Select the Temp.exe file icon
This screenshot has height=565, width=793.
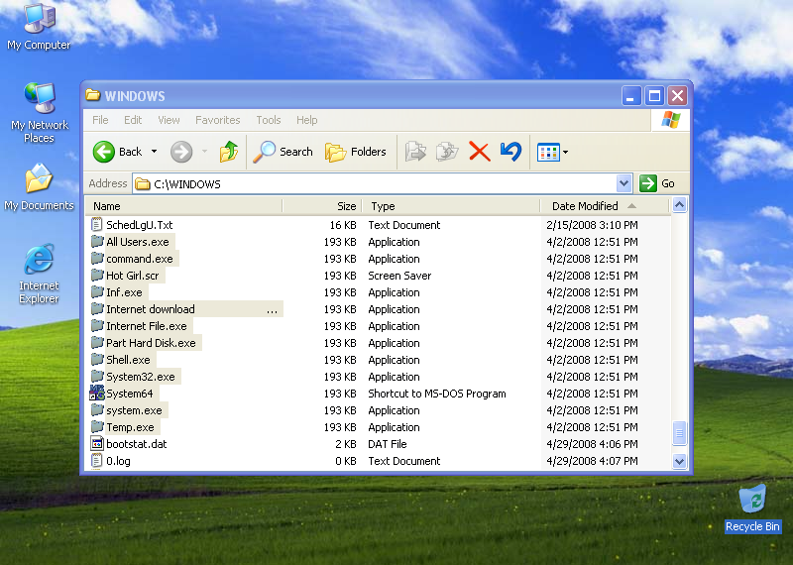tap(97, 427)
